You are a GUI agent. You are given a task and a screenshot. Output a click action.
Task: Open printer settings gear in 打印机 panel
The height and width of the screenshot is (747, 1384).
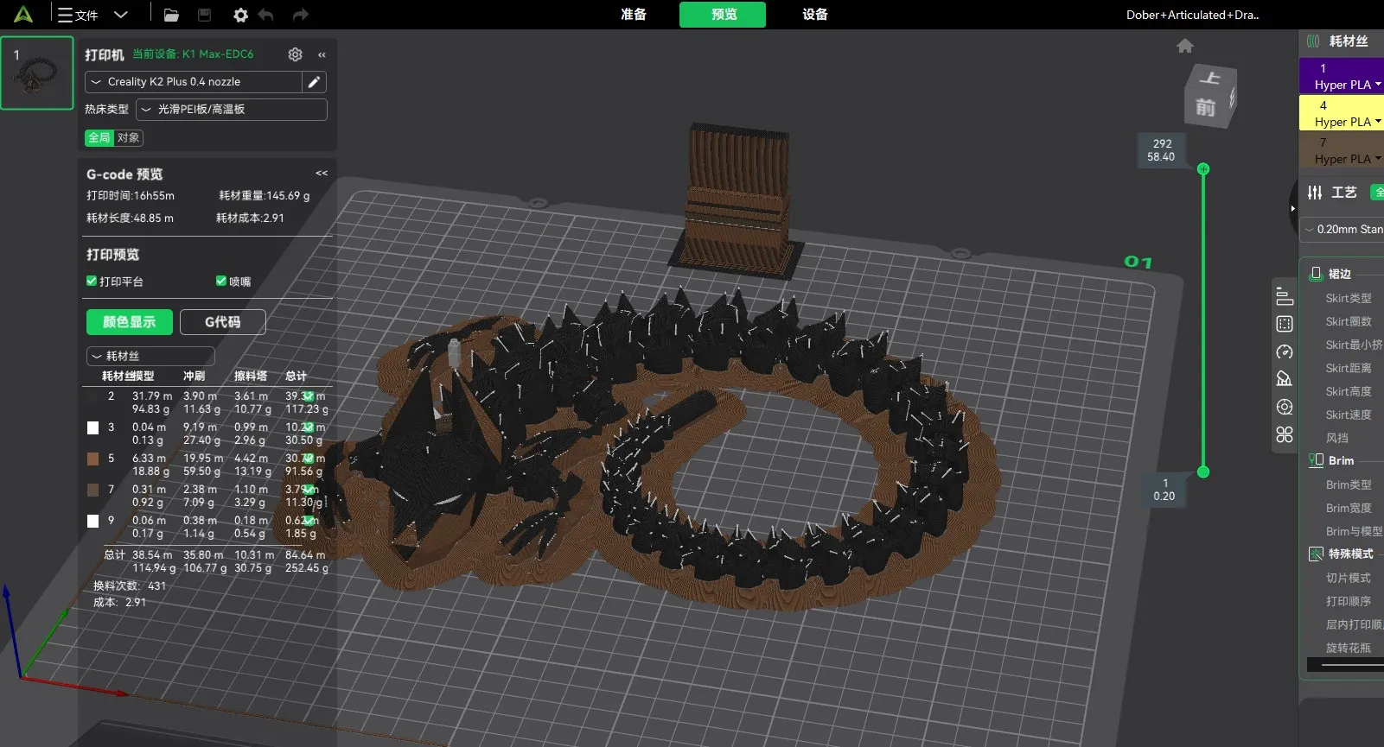pos(295,54)
